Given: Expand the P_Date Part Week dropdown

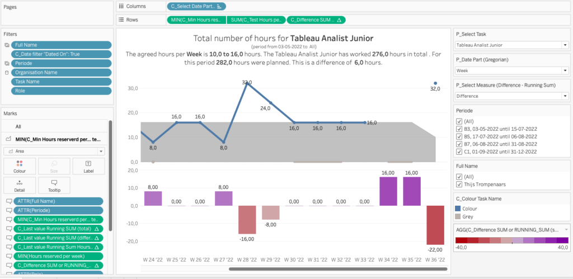Looking at the screenshot, I should (565, 70).
